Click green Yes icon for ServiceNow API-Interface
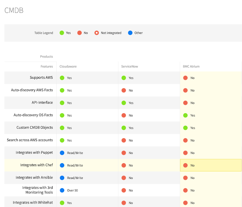 click(x=124, y=103)
